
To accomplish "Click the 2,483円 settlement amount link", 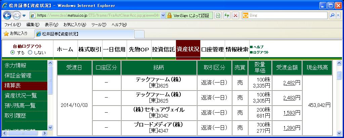I will (289, 98).
